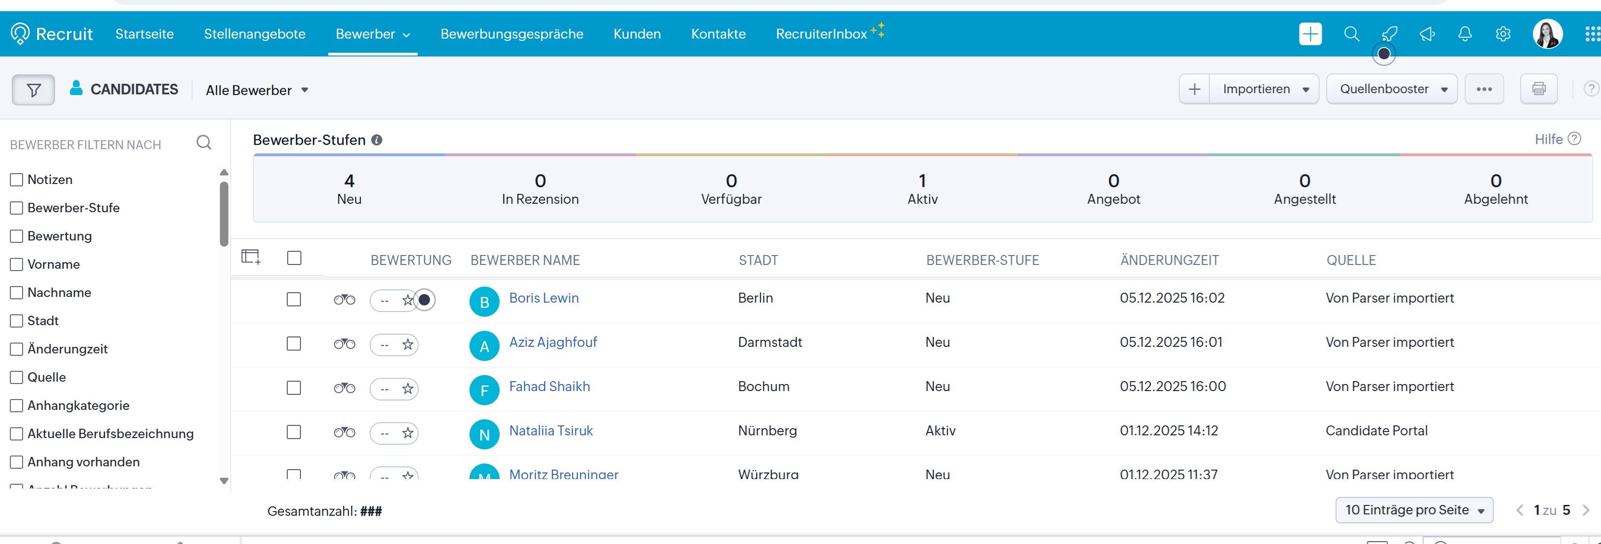Click the megaphone announcements icon

(1427, 34)
